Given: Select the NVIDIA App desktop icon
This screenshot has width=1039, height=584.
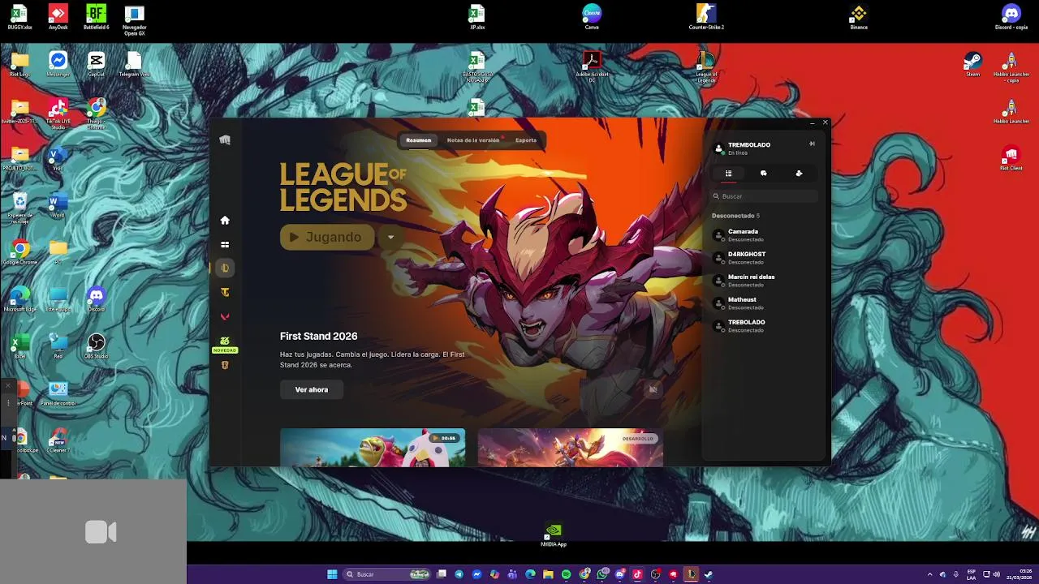Looking at the screenshot, I should (554, 535).
